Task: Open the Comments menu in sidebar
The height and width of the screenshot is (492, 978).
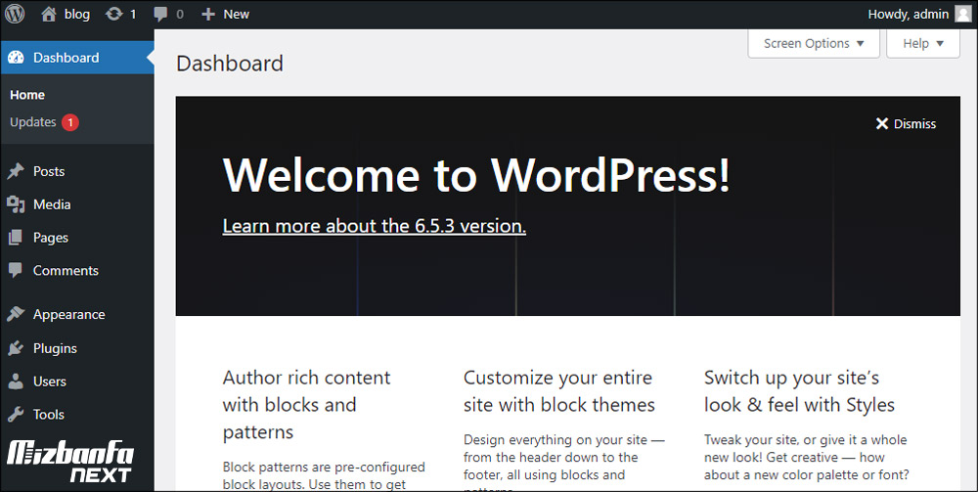Action: [x=77, y=271]
